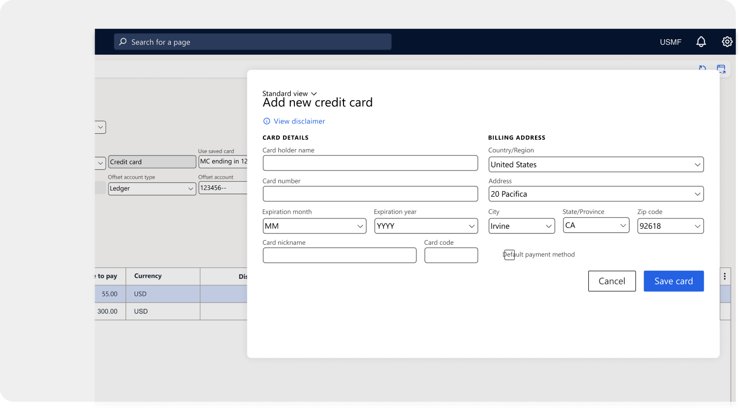The image size is (740, 410).
Task: Select the 300.00 amount cell
Action: click(110, 311)
